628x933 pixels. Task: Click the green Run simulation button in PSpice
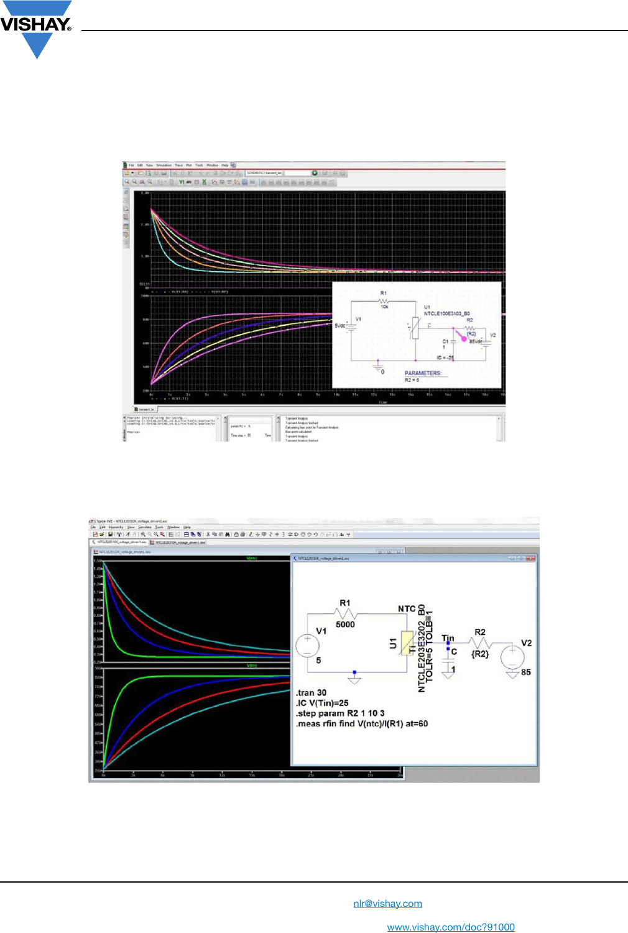tap(315, 173)
